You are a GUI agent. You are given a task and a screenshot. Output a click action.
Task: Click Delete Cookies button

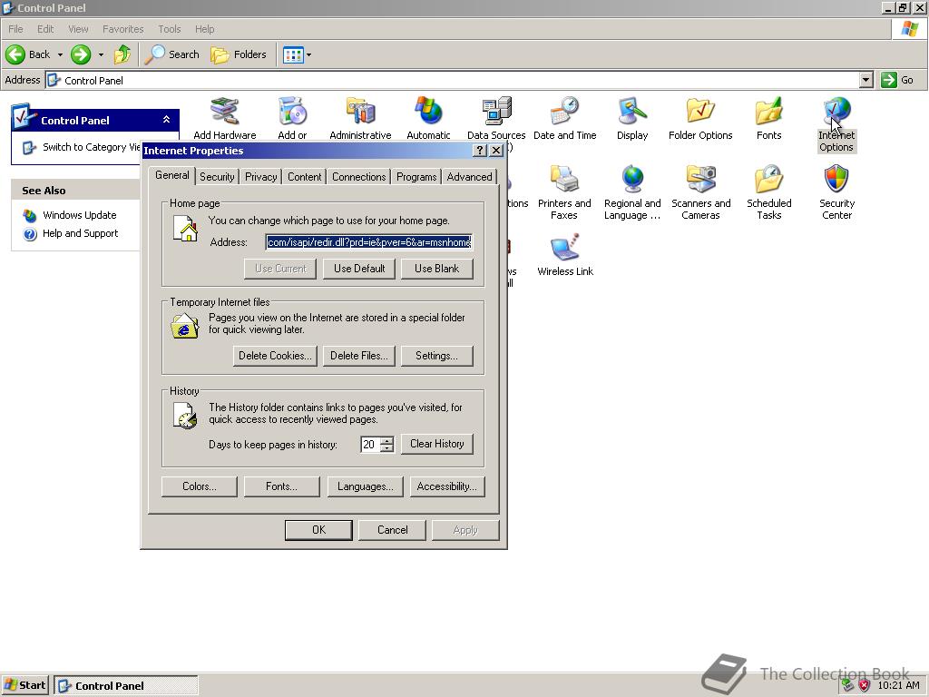(275, 356)
